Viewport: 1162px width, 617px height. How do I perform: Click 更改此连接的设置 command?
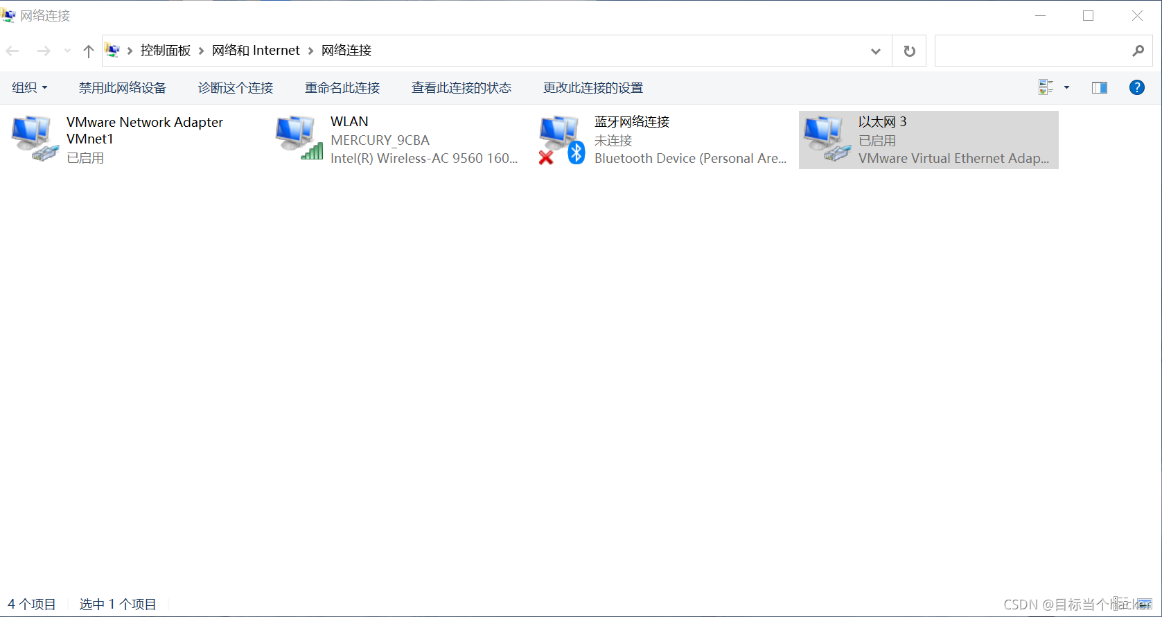tap(593, 87)
